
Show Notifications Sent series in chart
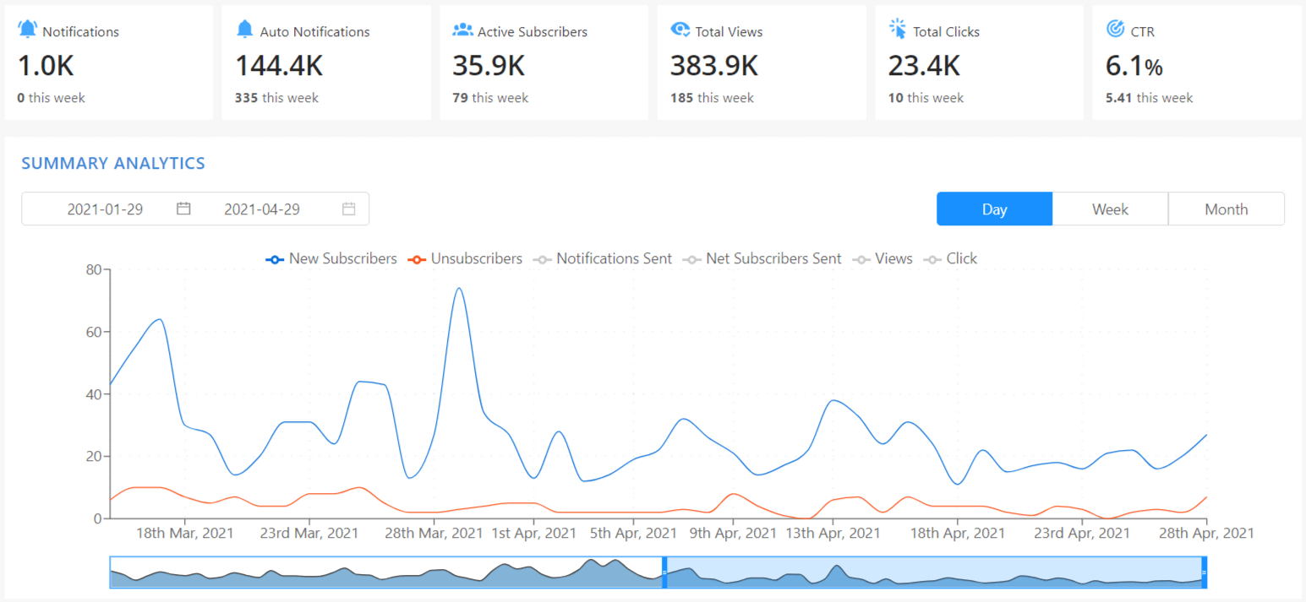point(603,259)
